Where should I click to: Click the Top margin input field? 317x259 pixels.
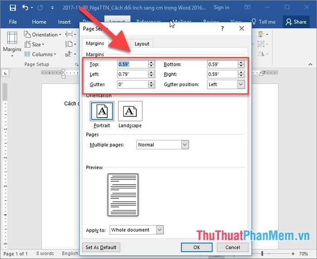pos(132,64)
